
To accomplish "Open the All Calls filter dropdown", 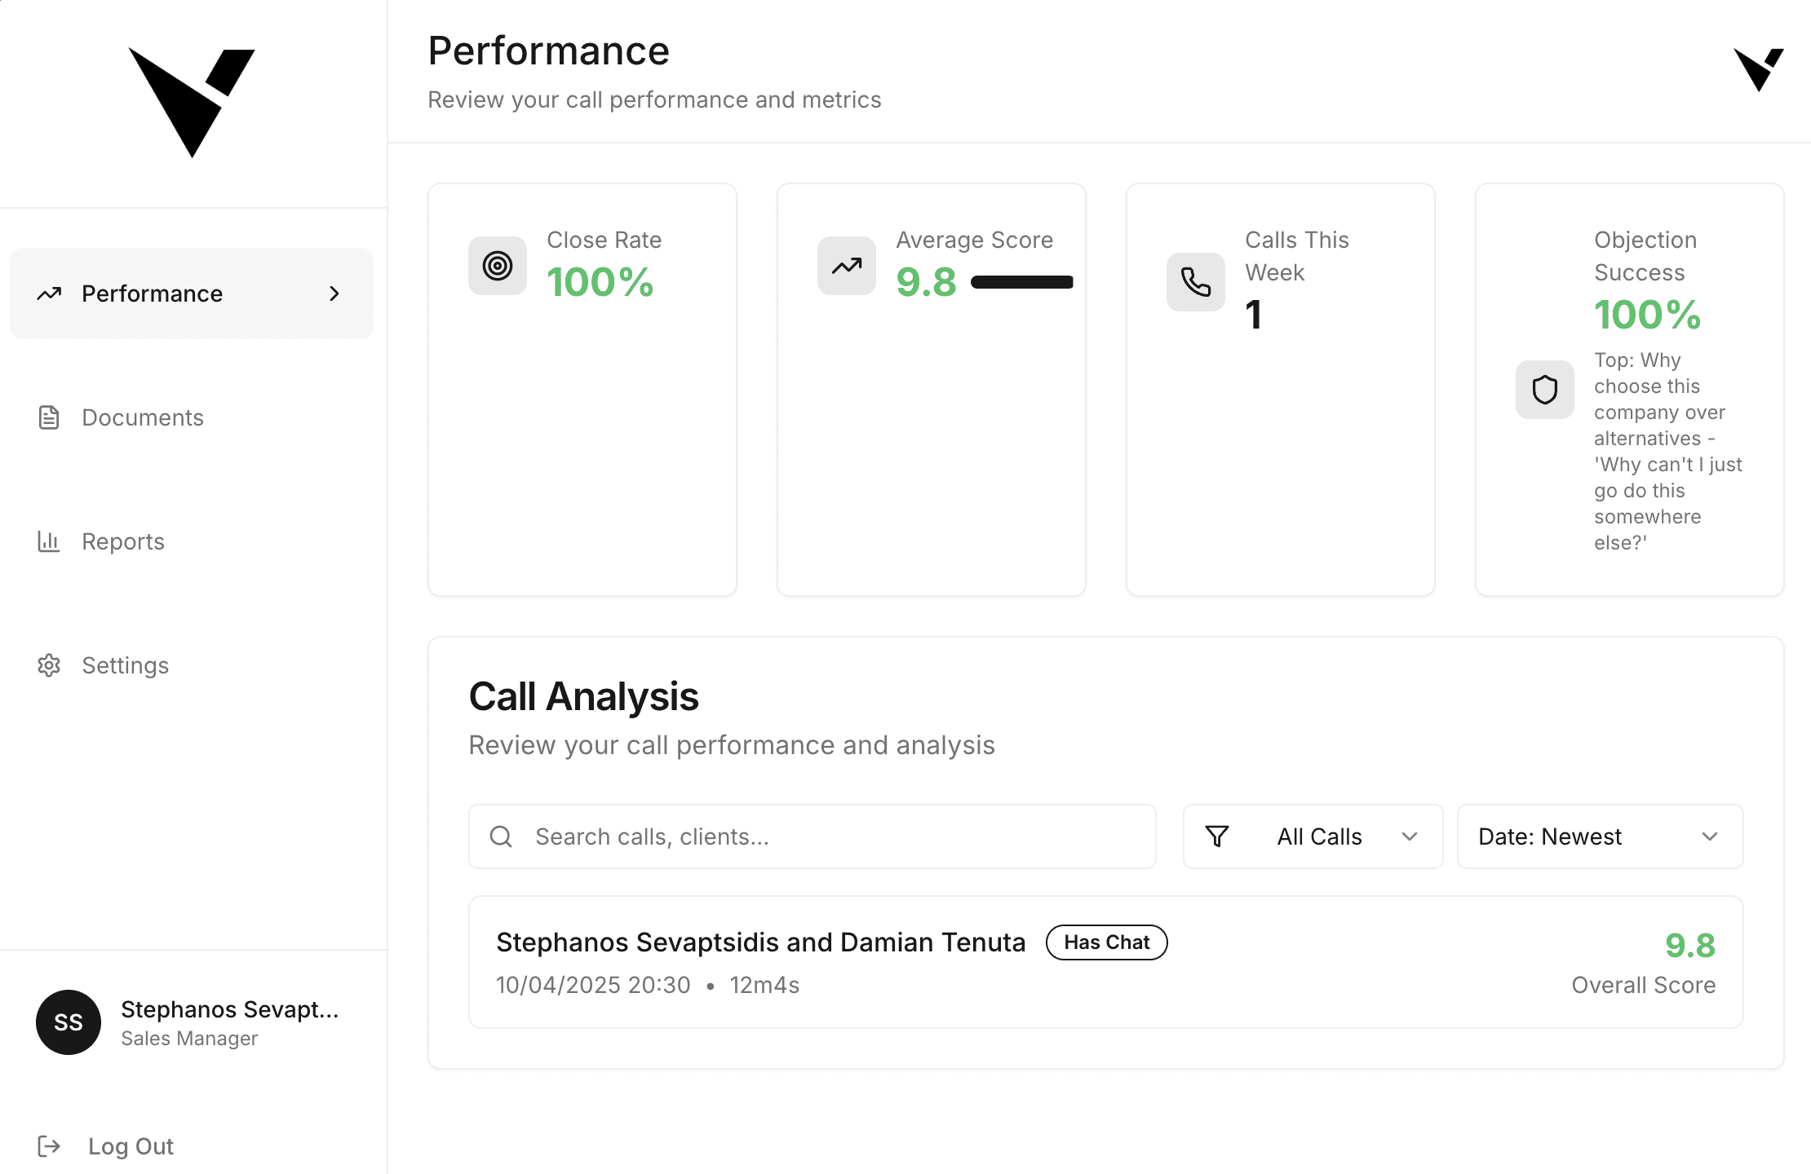I will [x=1313, y=836].
